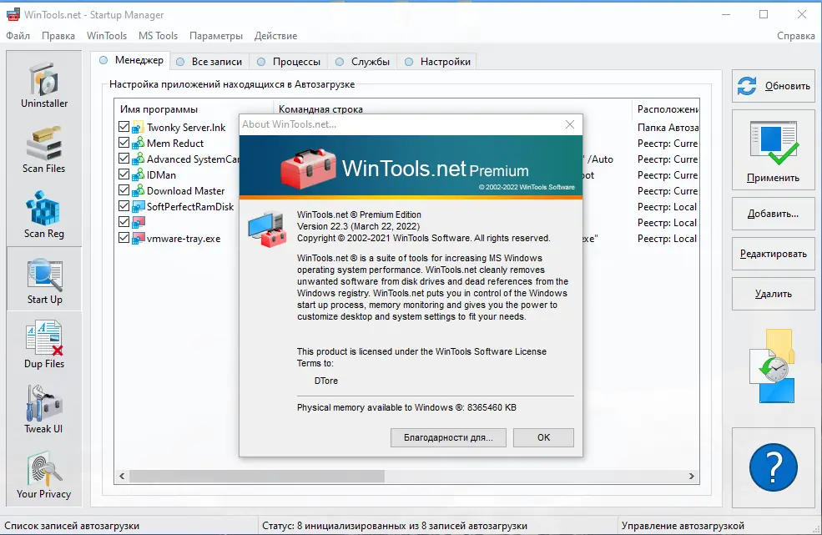Open the Scan Reg tool
Image resolution: width=822 pixels, height=535 pixels.
[x=44, y=215]
